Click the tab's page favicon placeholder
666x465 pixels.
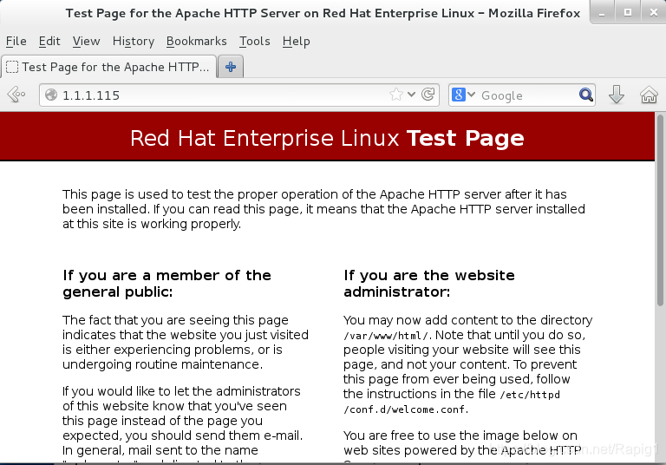coord(12,67)
